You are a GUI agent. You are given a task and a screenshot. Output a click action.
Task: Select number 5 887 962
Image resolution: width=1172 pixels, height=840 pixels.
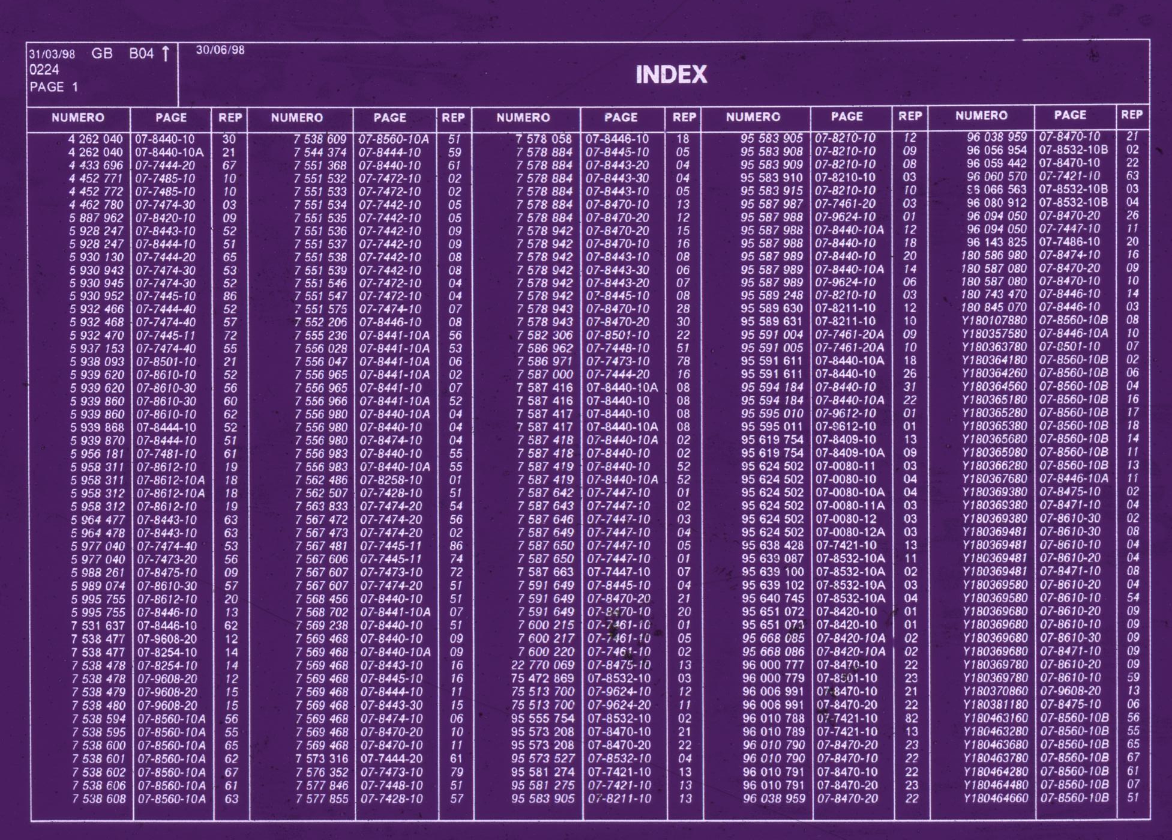coord(95,218)
